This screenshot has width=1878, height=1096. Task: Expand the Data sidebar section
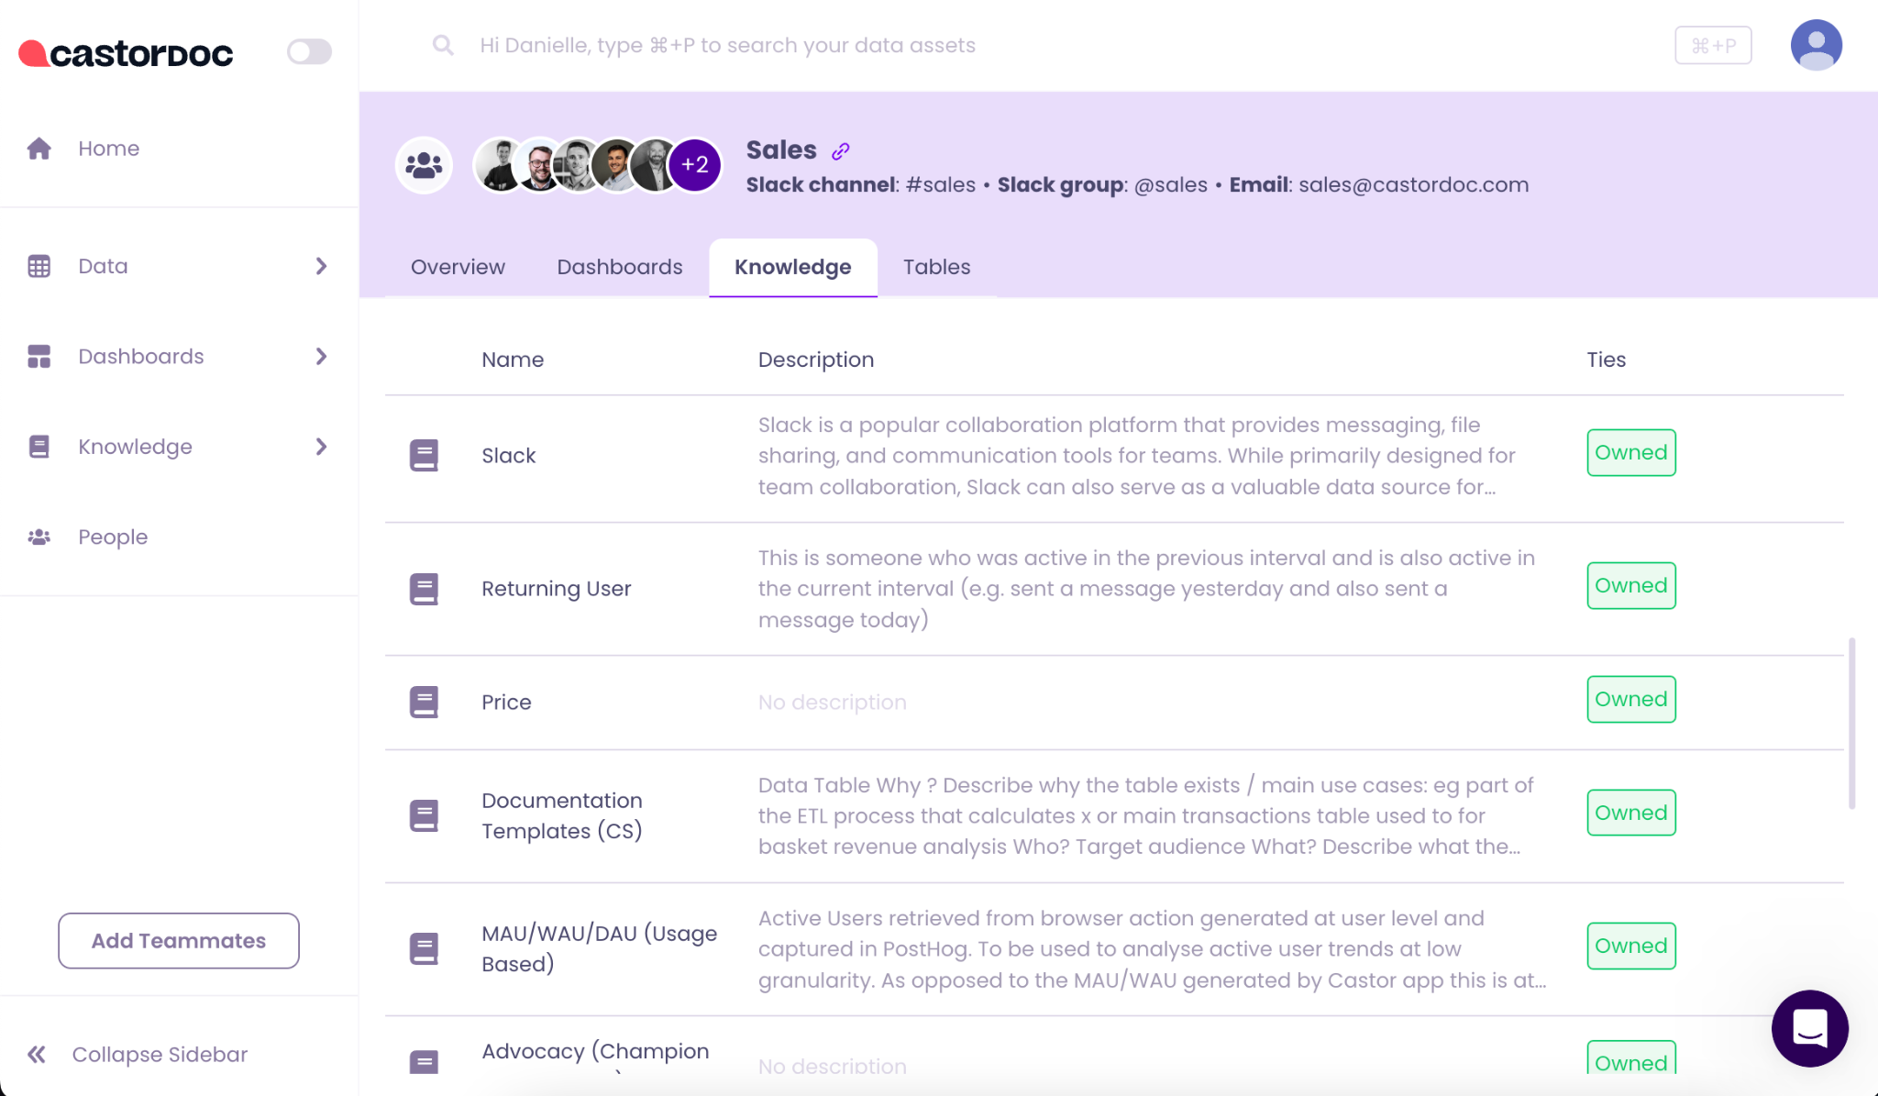(321, 265)
